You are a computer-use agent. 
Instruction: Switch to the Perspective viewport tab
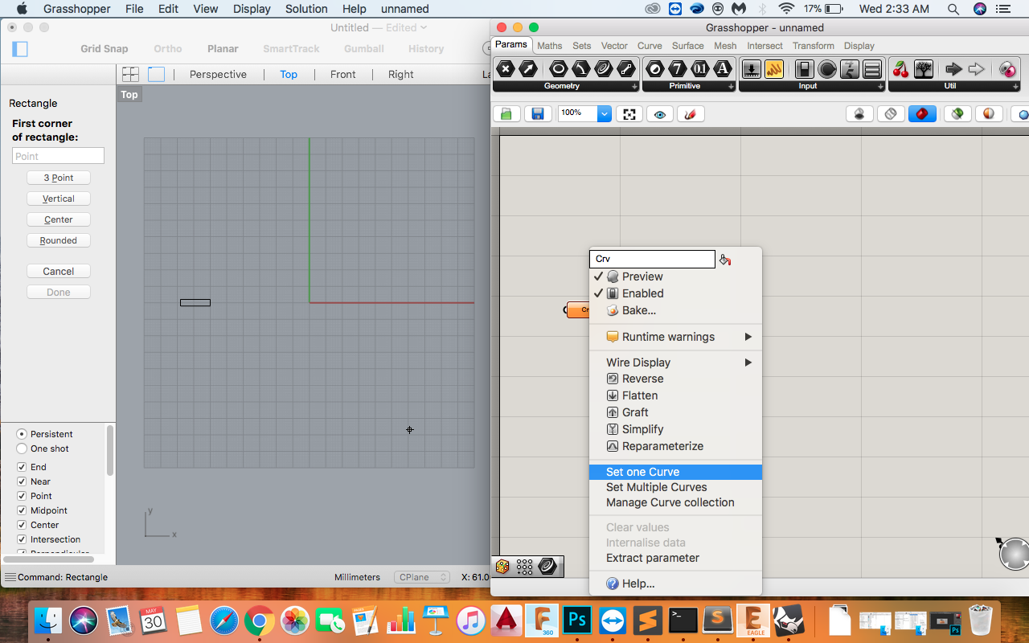click(218, 74)
